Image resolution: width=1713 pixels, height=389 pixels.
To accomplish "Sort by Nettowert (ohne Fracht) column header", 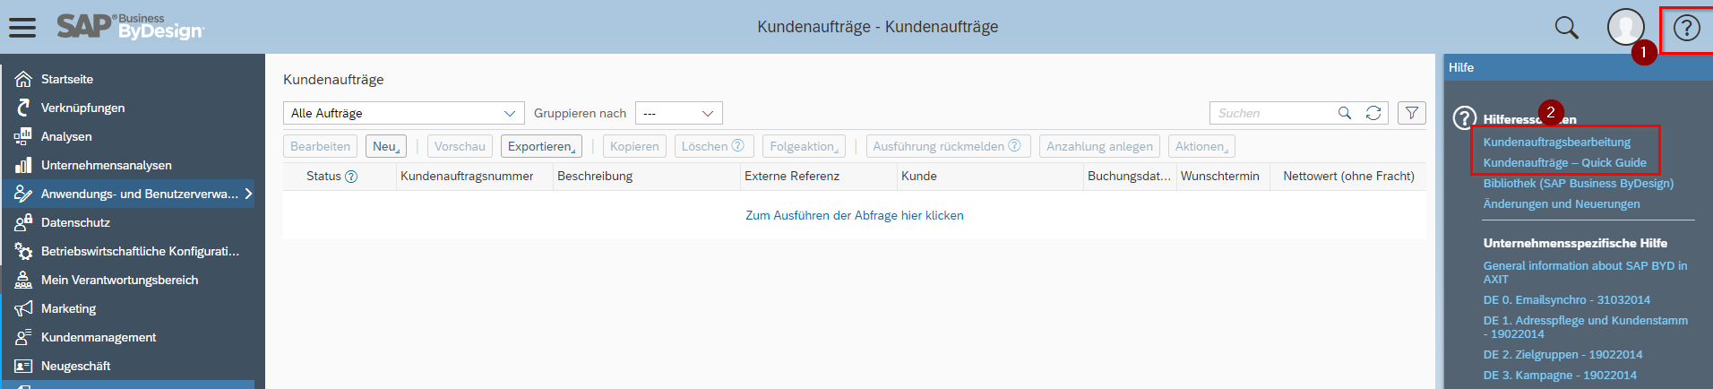I will pos(1348,176).
